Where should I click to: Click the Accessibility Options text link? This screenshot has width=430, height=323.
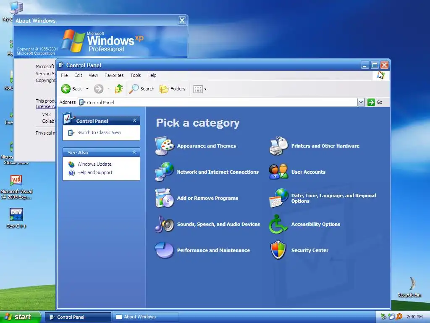click(316, 224)
